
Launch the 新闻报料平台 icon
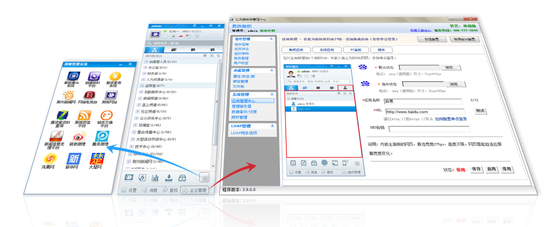(x=94, y=77)
